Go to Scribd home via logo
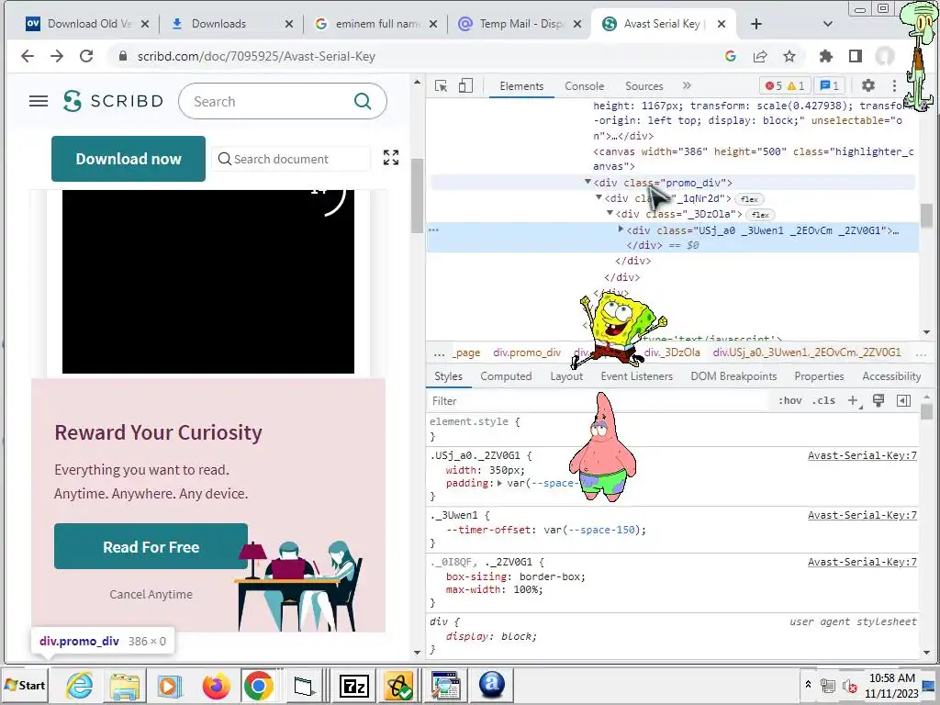The height and width of the screenshot is (705, 940). [x=113, y=101]
